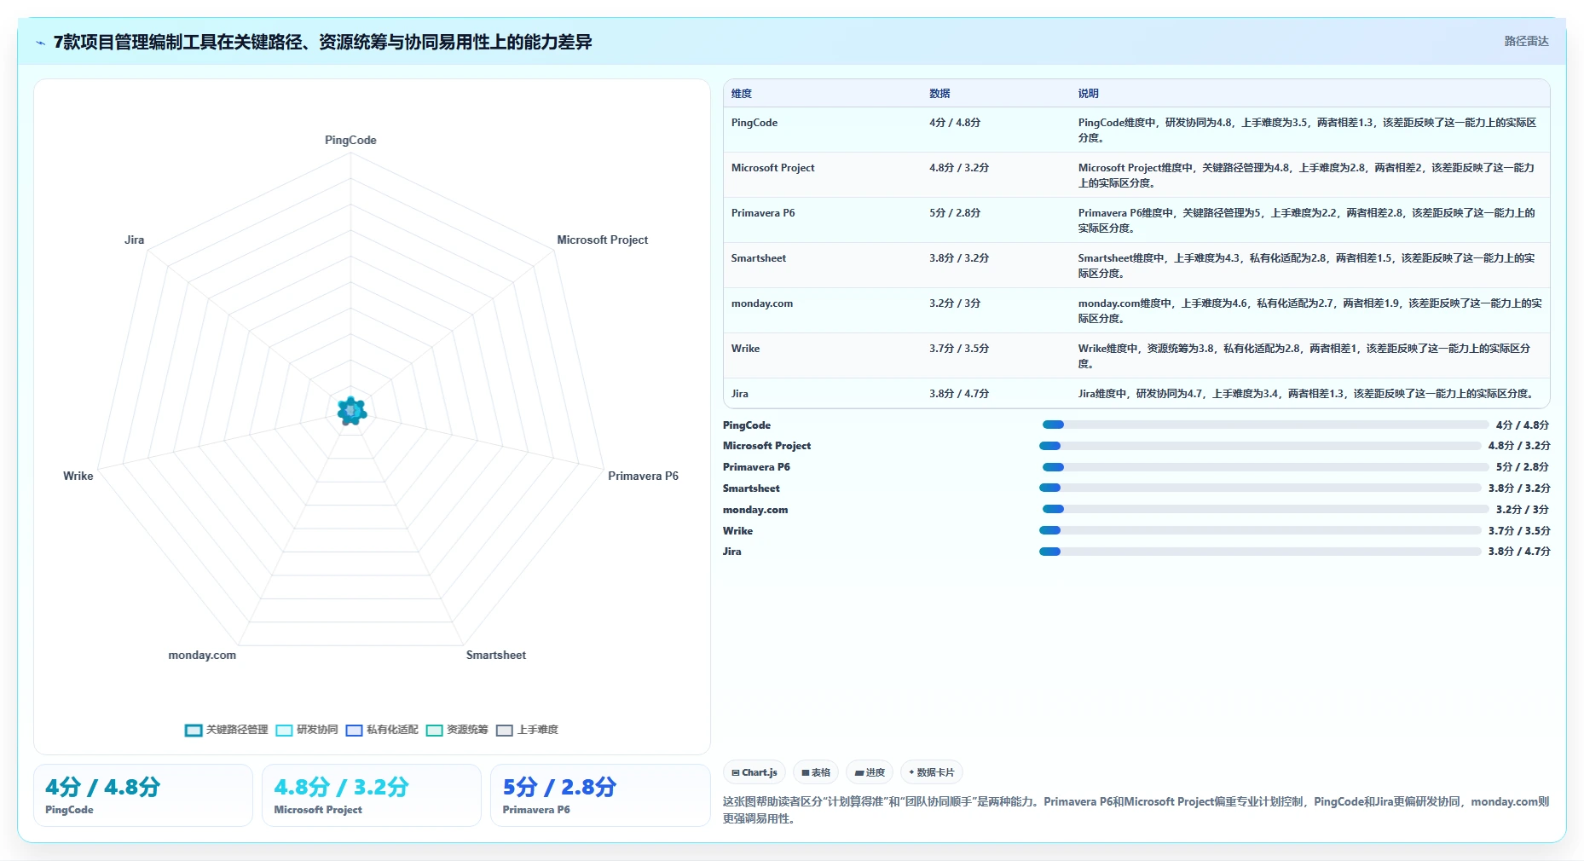Viewport: 1584px width, 861px height.
Task: Click the 表格 chip
Action: tap(816, 772)
